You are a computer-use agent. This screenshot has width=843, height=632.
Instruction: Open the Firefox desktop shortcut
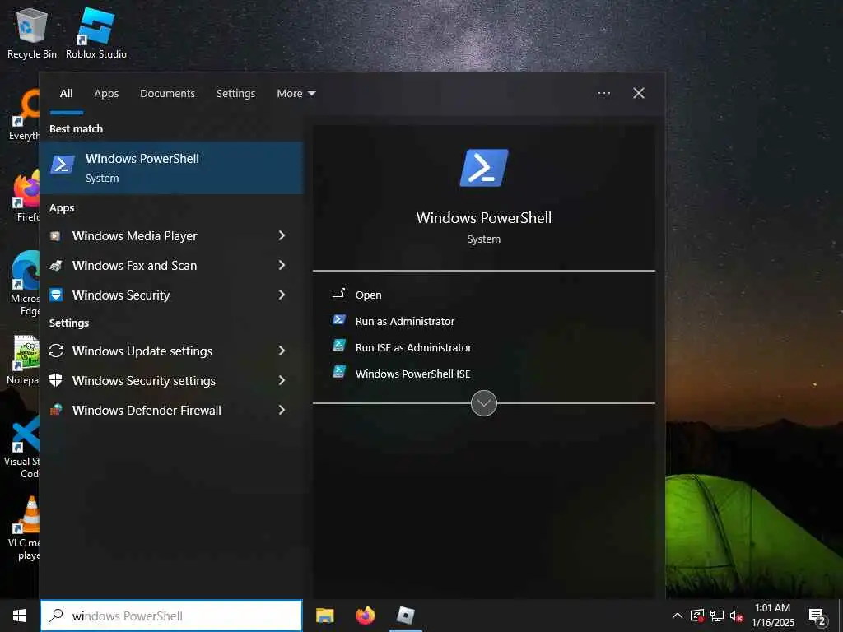[x=27, y=197]
